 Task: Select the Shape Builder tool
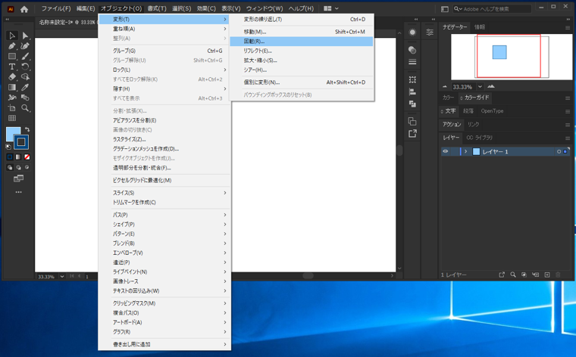tap(25, 77)
